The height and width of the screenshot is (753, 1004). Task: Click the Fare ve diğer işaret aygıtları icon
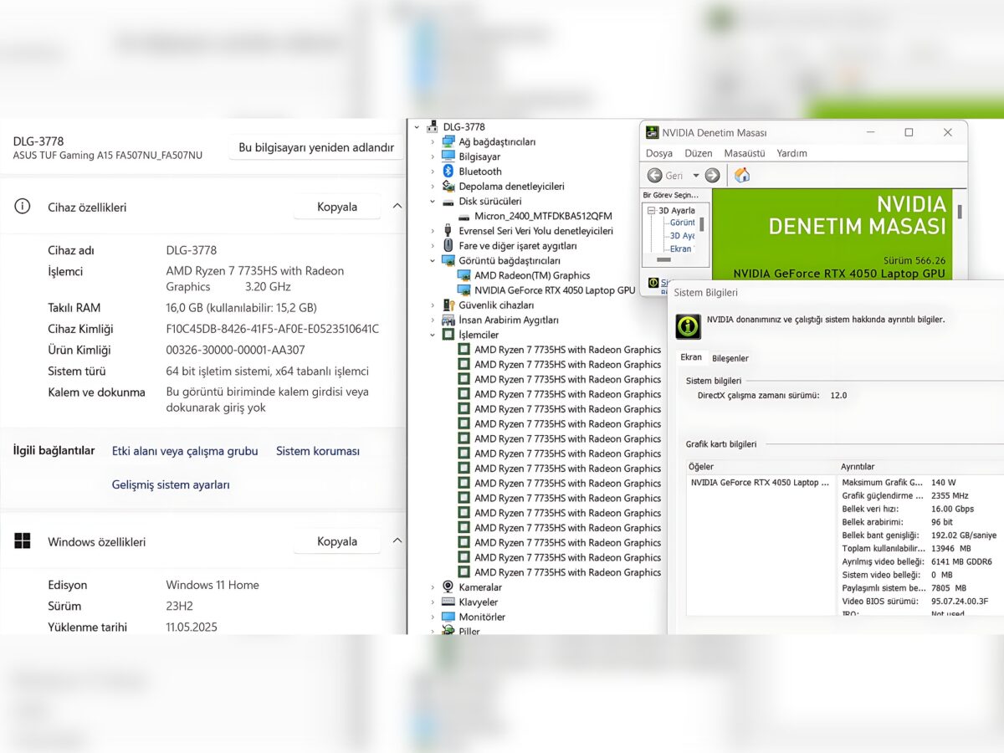coord(448,246)
